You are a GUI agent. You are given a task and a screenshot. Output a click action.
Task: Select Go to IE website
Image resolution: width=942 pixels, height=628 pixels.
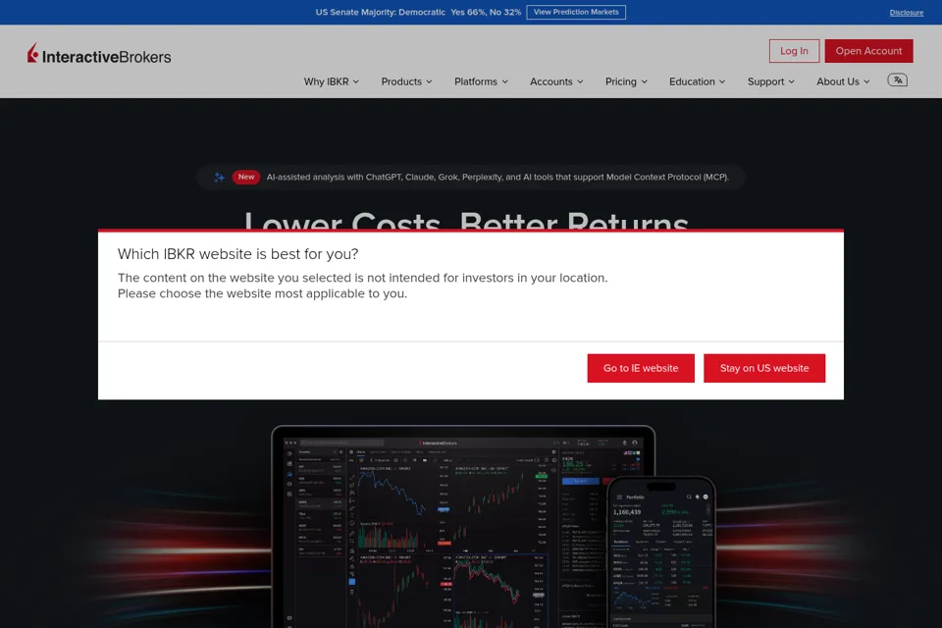pyautogui.click(x=641, y=368)
